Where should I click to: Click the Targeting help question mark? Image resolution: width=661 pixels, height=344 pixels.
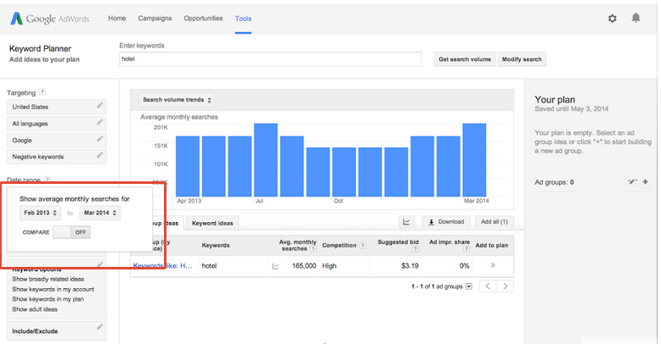42,92
